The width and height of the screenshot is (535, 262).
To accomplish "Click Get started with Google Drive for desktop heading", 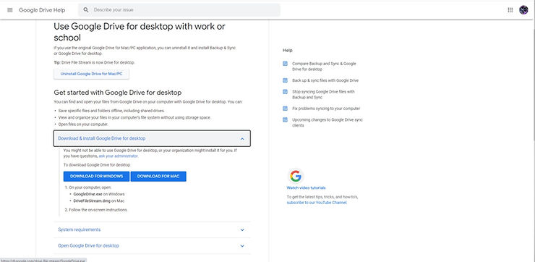I will [117, 93].
